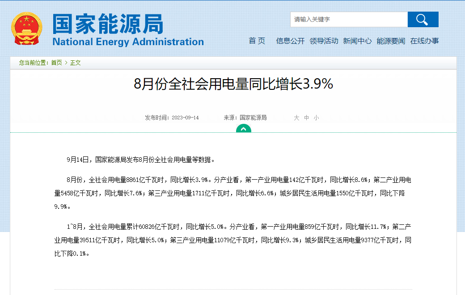
Task: Open the 新闻中心 navigation item
Action: pyautogui.click(x=357, y=41)
